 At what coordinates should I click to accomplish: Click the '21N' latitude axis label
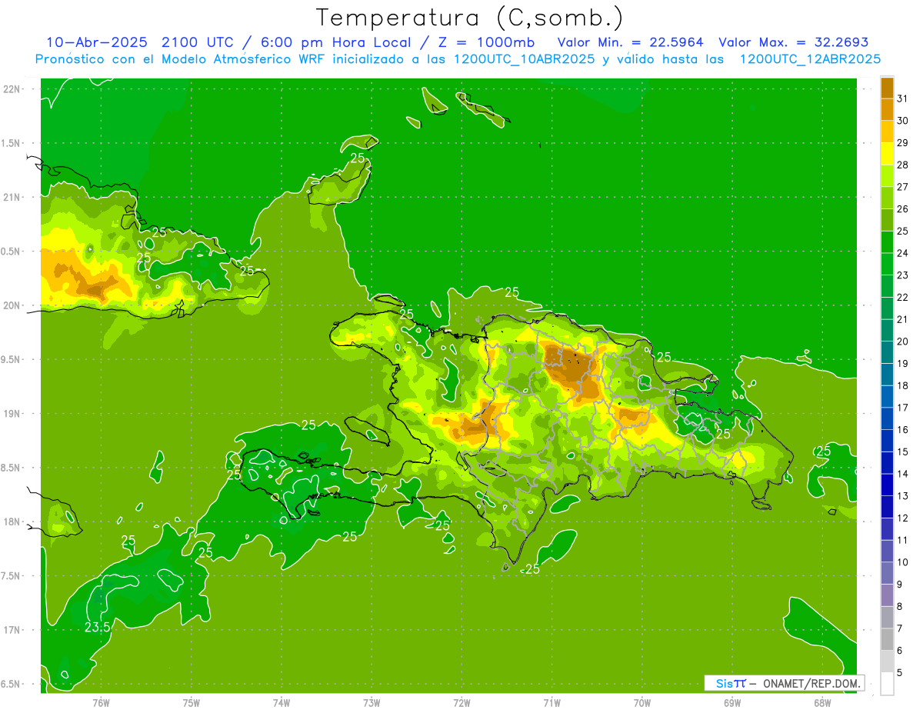(12, 197)
